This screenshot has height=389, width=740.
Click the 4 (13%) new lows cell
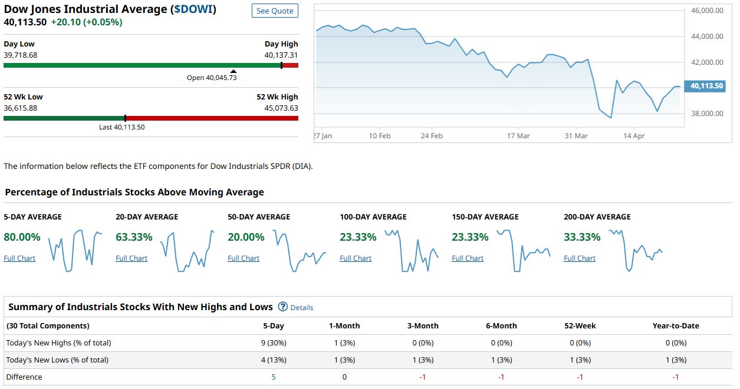click(274, 360)
